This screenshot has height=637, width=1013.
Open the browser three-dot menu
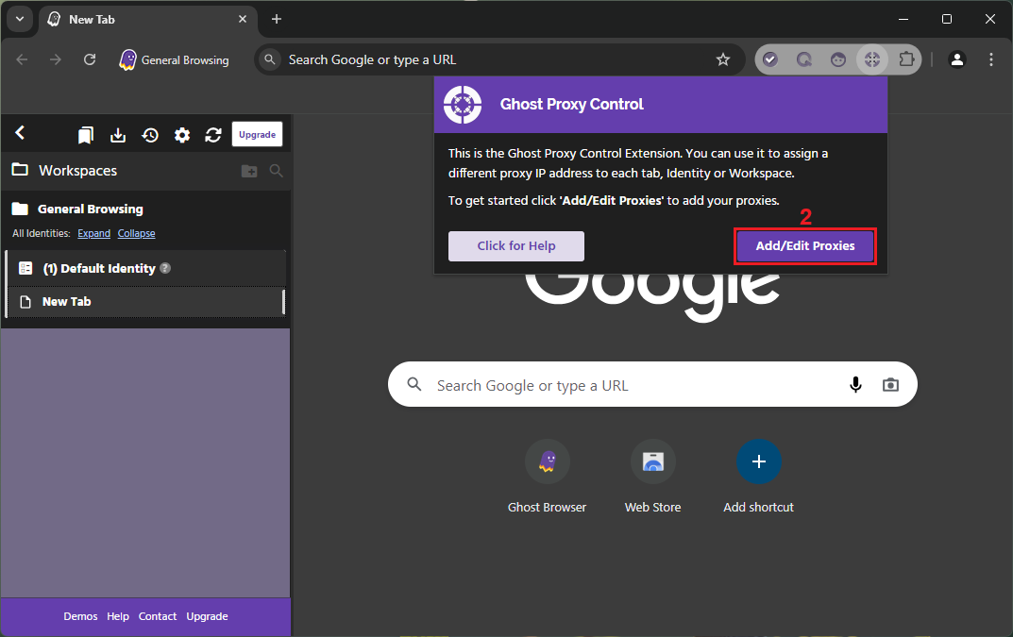pyautogui.click(x=991, y=59)
